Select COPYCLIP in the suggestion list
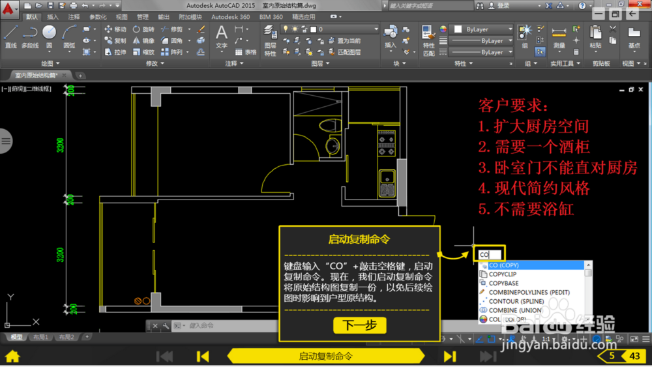This screenshot has width=652, height=367. 532,274
